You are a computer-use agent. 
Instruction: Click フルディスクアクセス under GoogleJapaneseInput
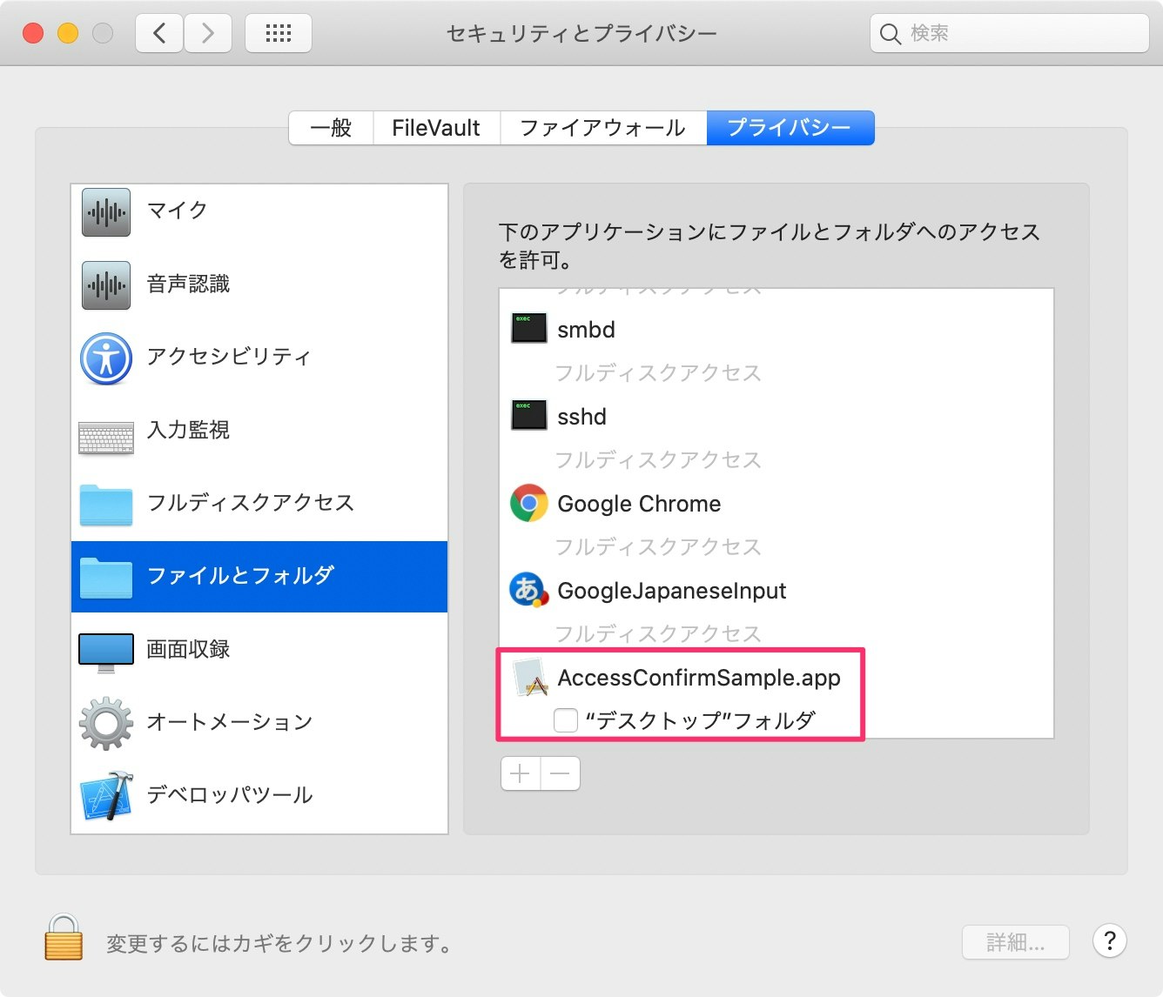point(659,634)
